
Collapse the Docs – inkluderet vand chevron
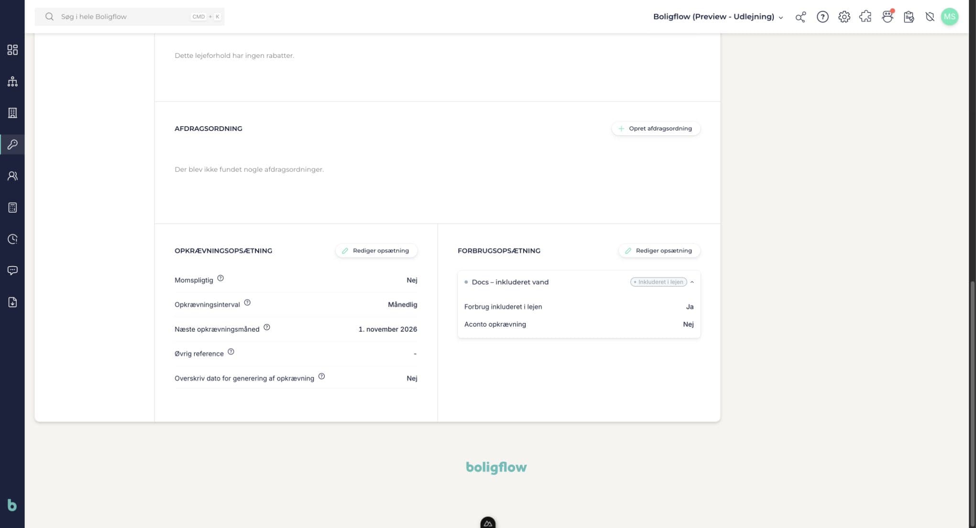[x=692, y=282]
